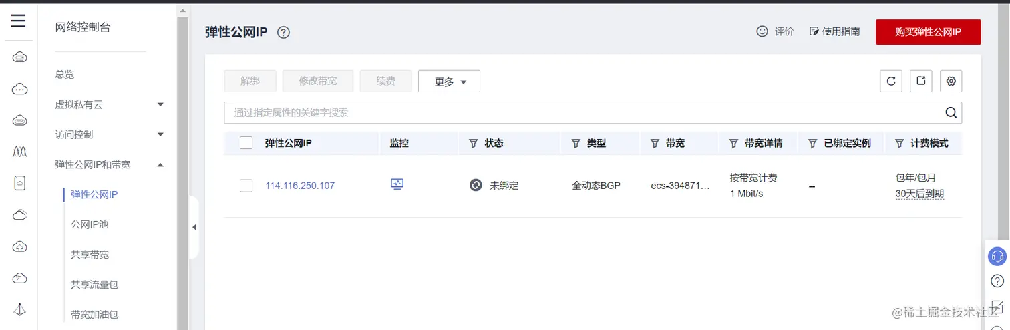Click the 监控 column header

coord(399,143)
